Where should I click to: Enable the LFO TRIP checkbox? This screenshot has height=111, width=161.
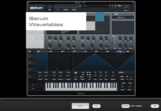pyautogui.click(x=87, y=77)
